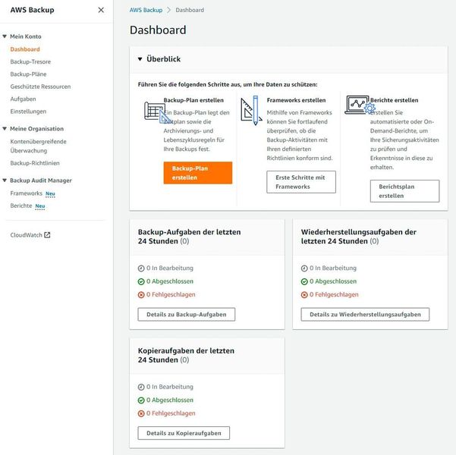Click clock icon next to Backup-Aufgaben In Bearbeitung

coord(141,268)
